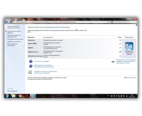Click Панель управления breadcrumb
The height and width of the screenshot is (116, 142).
pyautogui.click(x=21, y=22)
